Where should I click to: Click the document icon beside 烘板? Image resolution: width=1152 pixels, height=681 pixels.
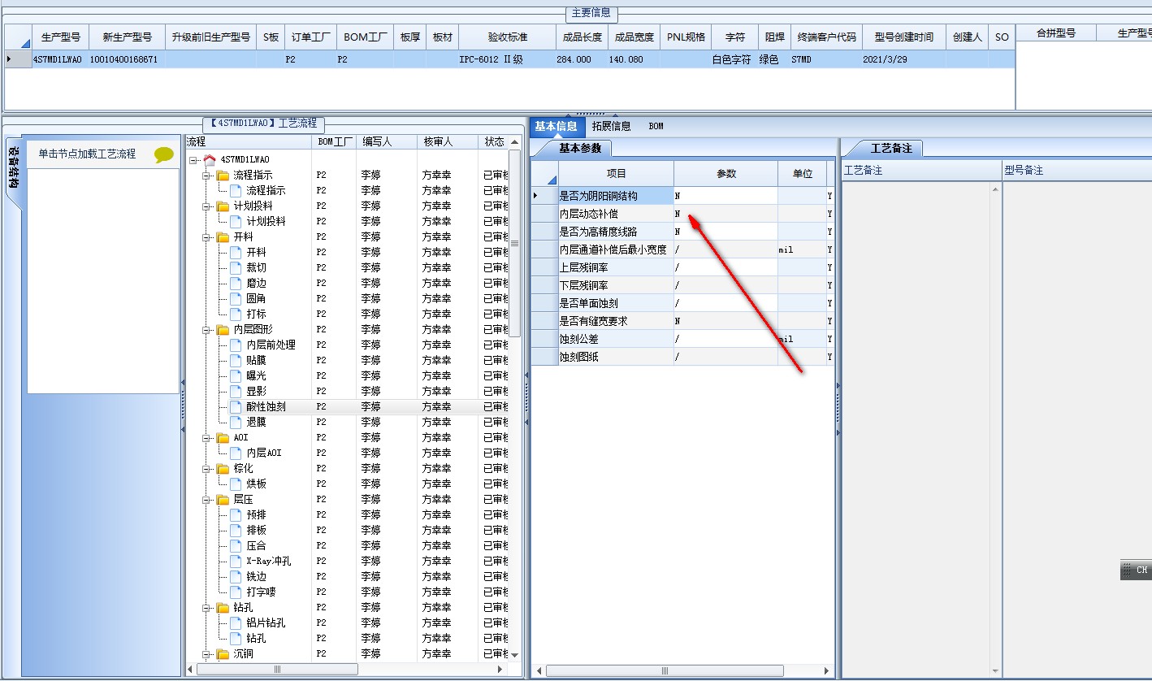tap(236, 484)
